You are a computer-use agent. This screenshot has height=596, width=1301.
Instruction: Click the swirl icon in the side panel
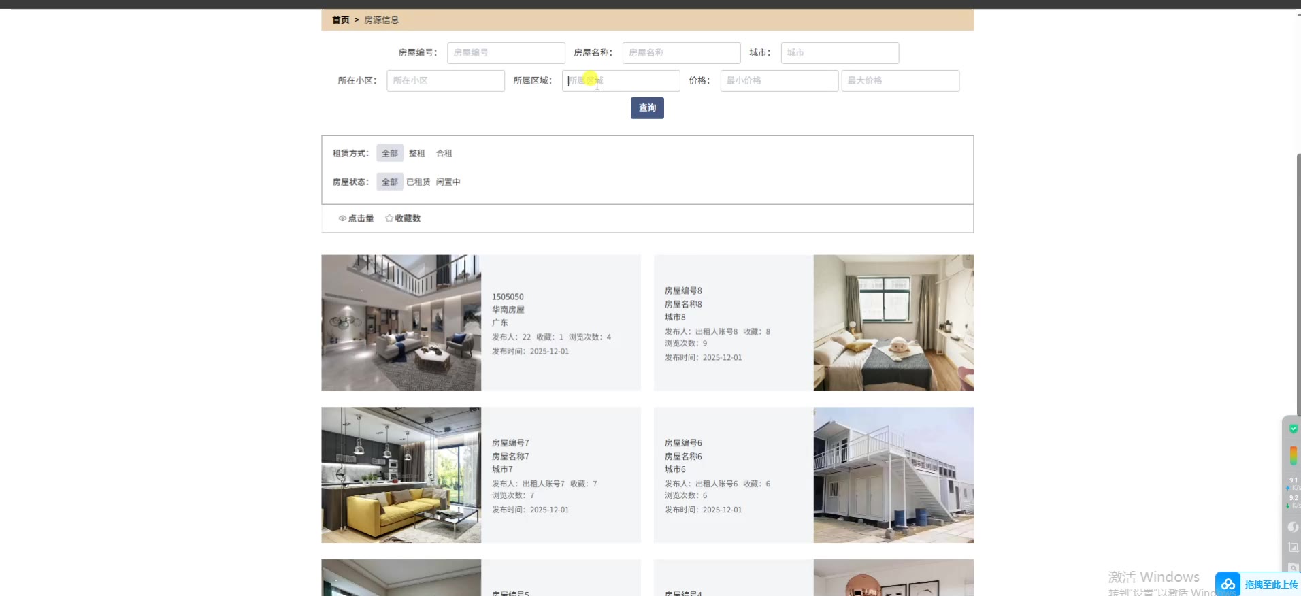[x=1293, y=527]
